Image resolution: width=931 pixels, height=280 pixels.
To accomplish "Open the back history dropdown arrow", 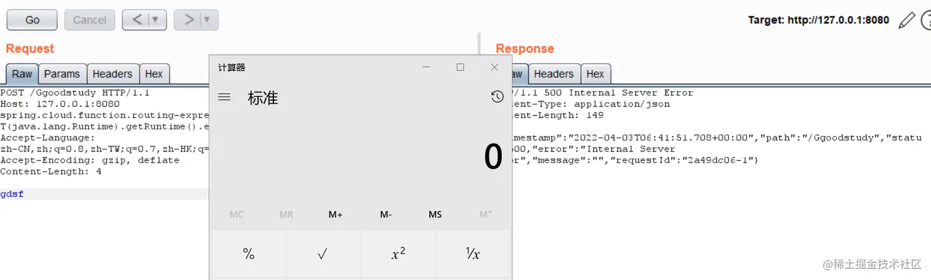I will pos(156,20).
